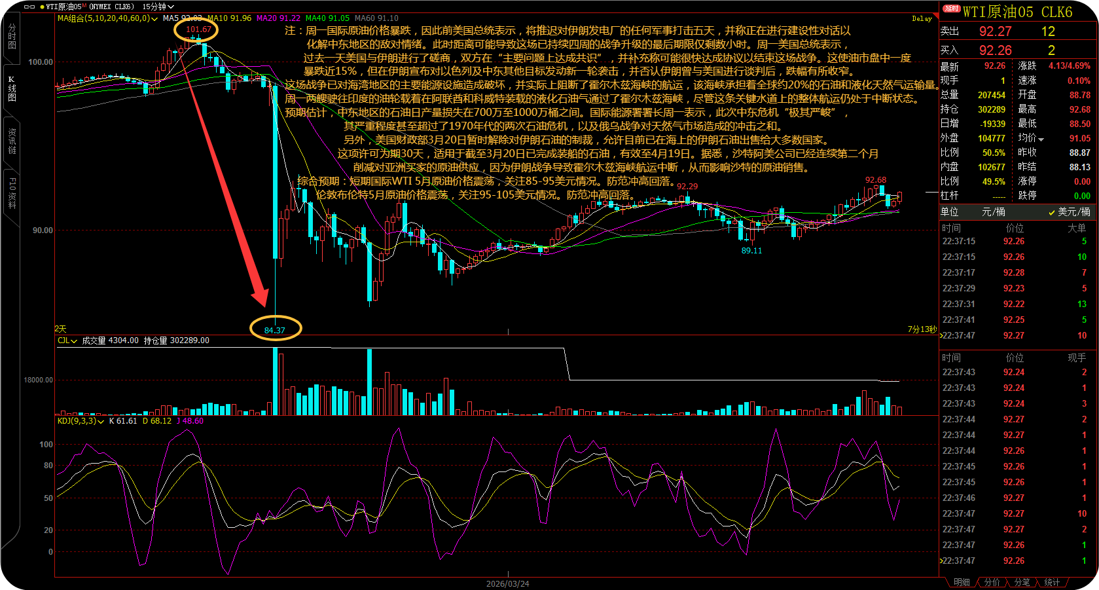Open the 分价 tab
Image resolution: width=1099 pixels, height=590 pixels.
coord(992,582)
